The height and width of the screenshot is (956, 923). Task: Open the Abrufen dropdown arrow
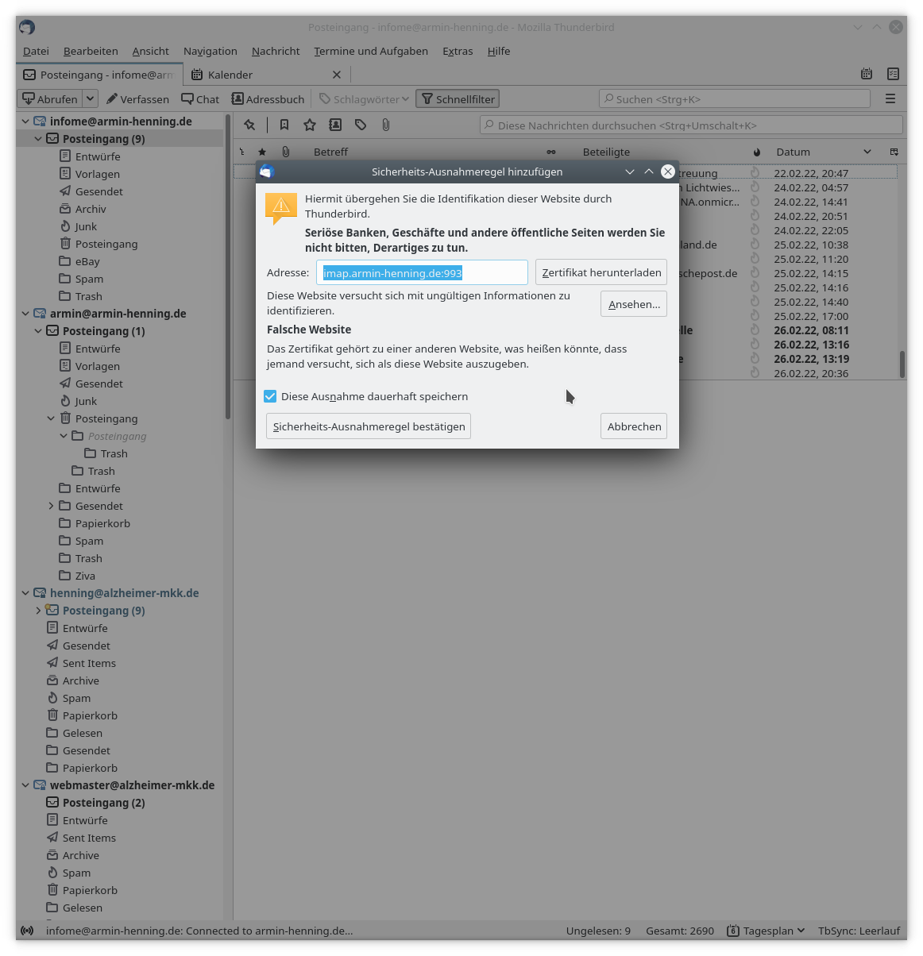[x=90, y=99]
